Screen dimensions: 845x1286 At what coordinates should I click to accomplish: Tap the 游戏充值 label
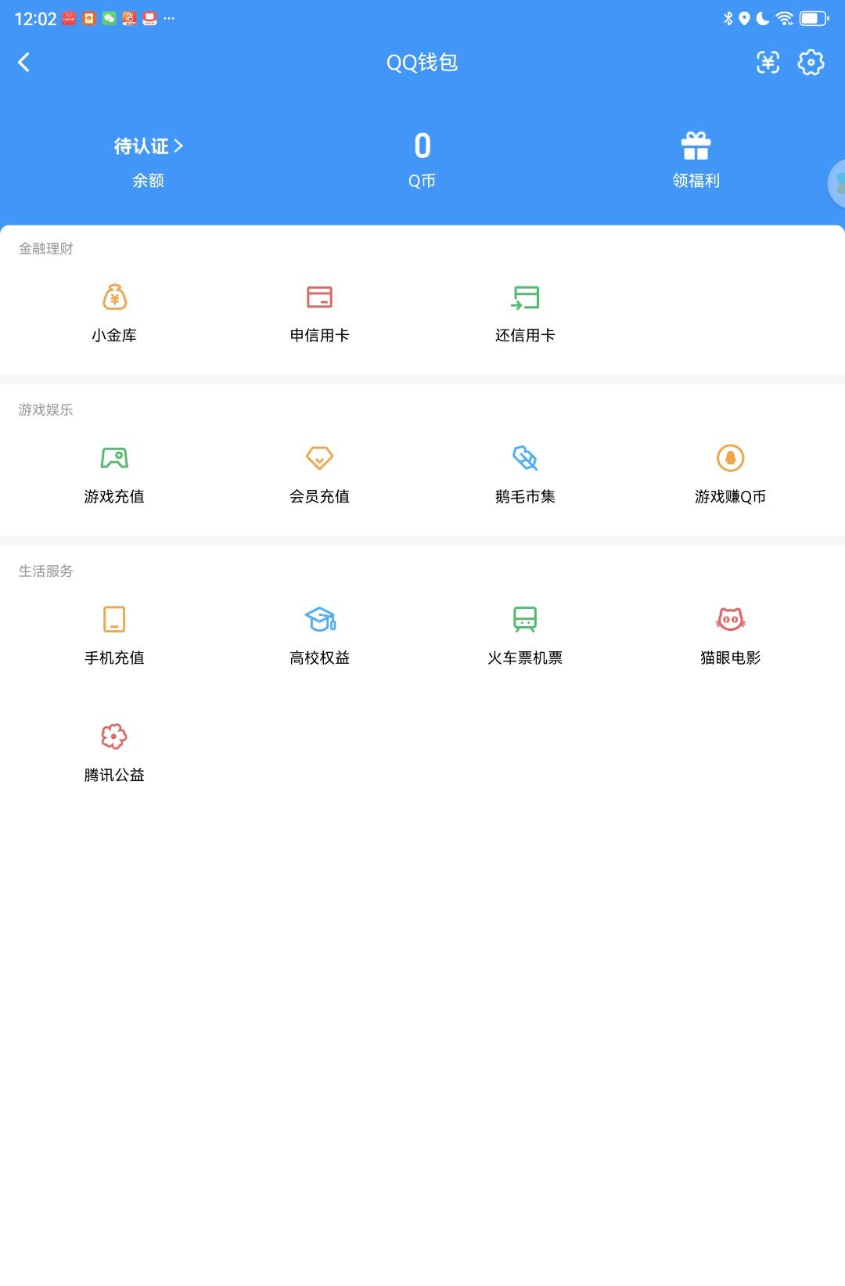[114, 497]
